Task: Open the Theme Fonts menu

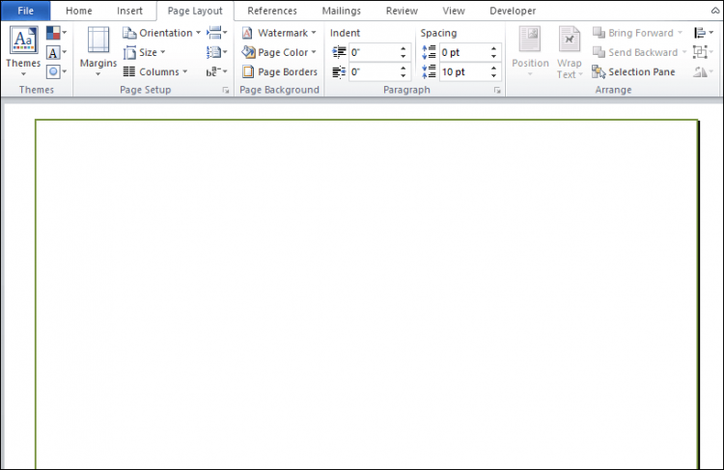Action: [56, 52]
